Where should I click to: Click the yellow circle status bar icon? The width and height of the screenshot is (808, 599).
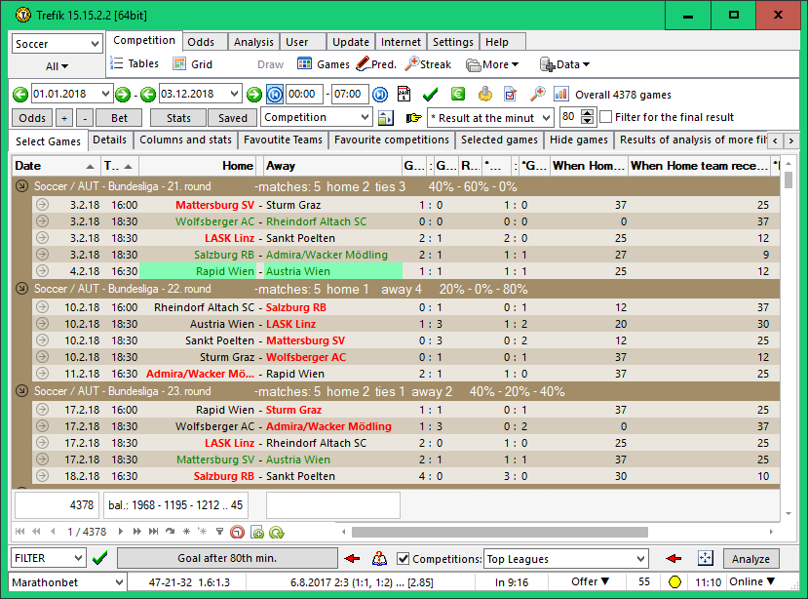(x=673, y=582)
